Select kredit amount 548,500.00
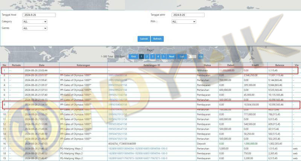 click(249, 124)
